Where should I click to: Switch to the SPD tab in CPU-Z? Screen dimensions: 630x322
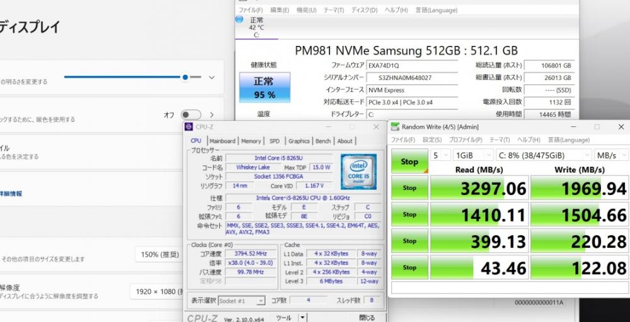(x=275, y=141)
